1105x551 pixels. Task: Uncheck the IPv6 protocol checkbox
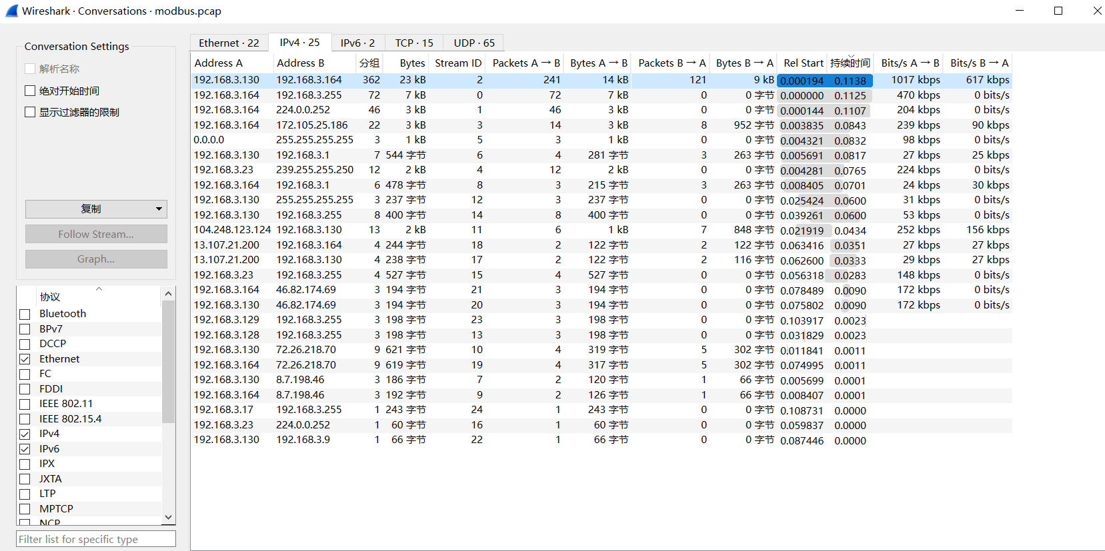click(x=25, y=449)
